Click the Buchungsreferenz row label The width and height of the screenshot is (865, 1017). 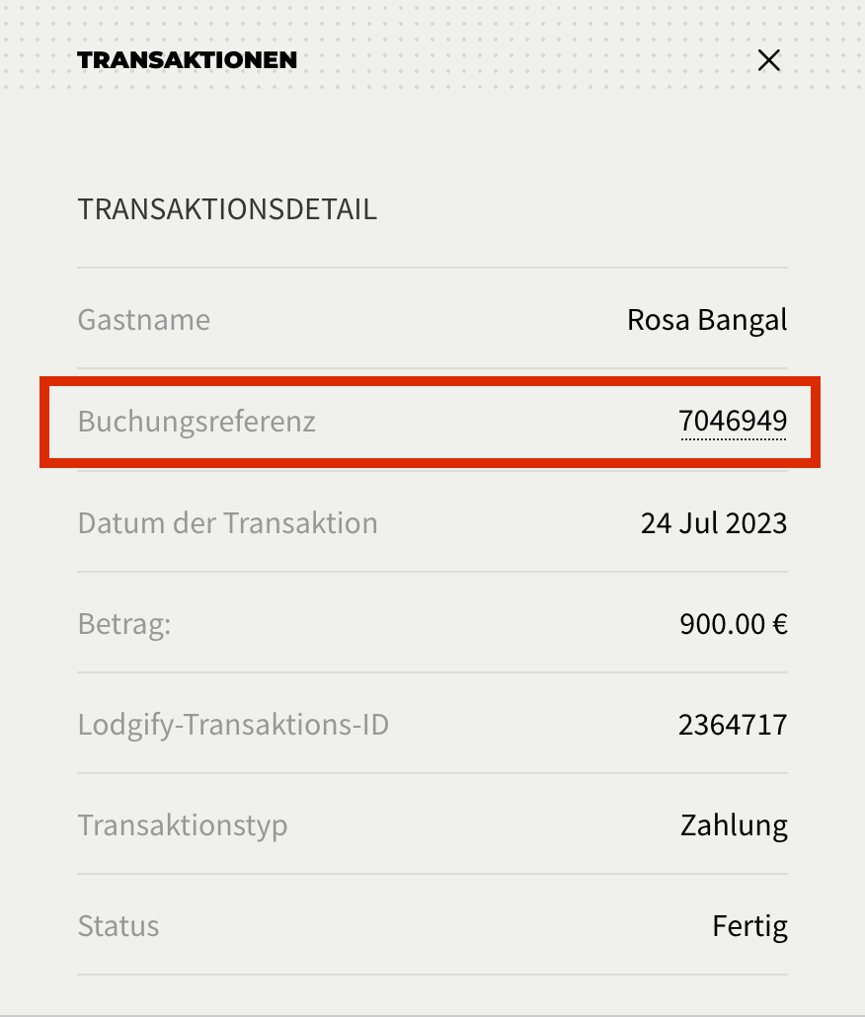tap(197, 422)
